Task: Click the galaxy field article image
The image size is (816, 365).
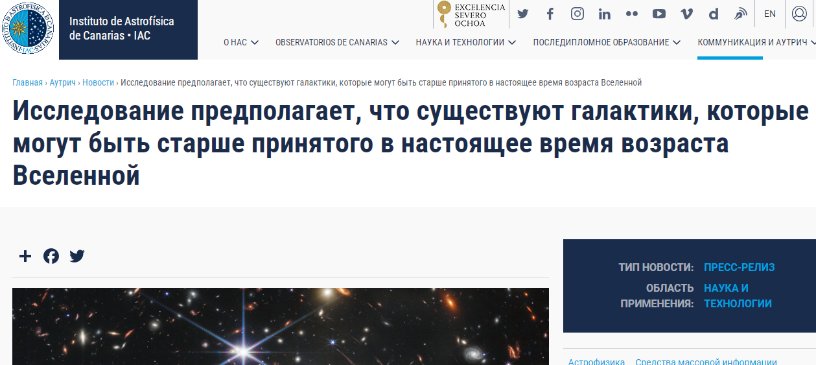Action: 280,326
